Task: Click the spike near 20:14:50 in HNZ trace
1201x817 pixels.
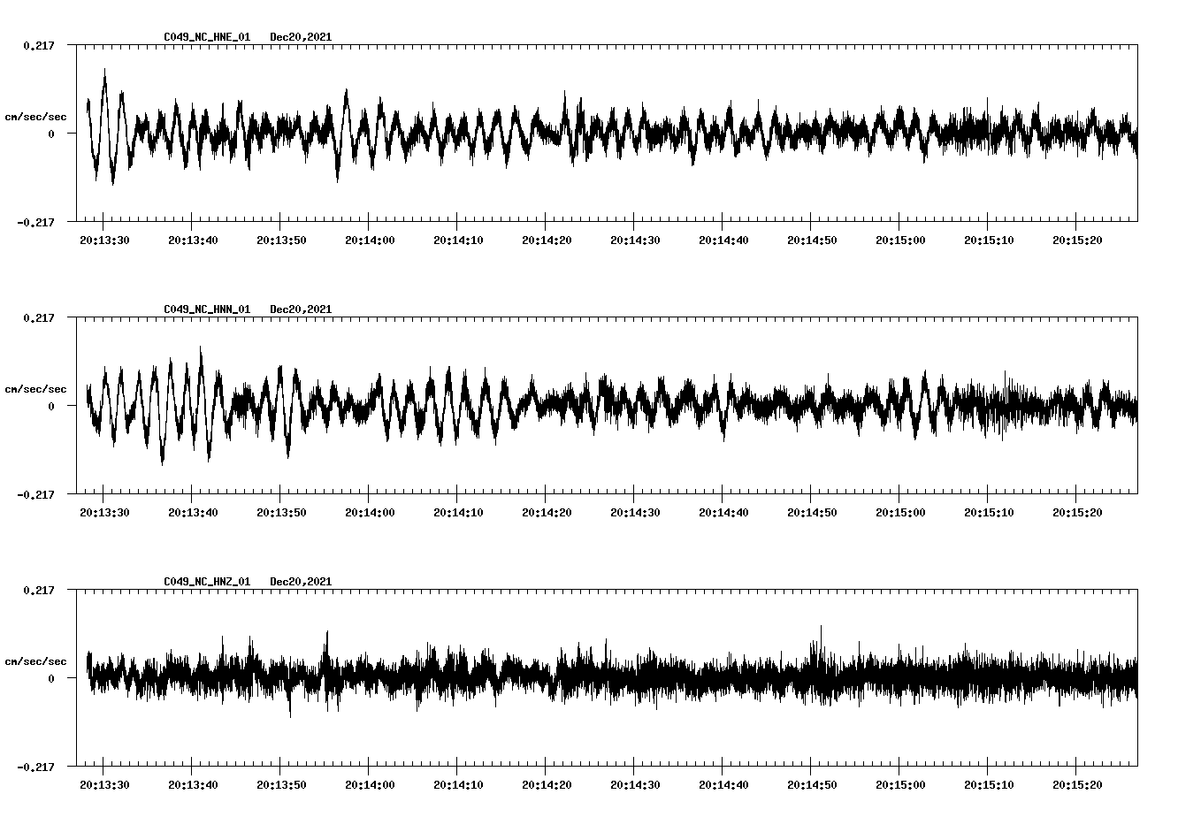Action: pos(821,628)
